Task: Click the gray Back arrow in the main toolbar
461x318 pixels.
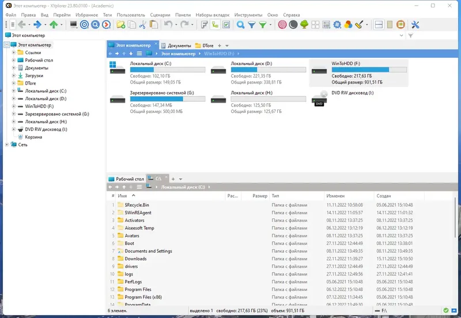Action: [22, 25]
